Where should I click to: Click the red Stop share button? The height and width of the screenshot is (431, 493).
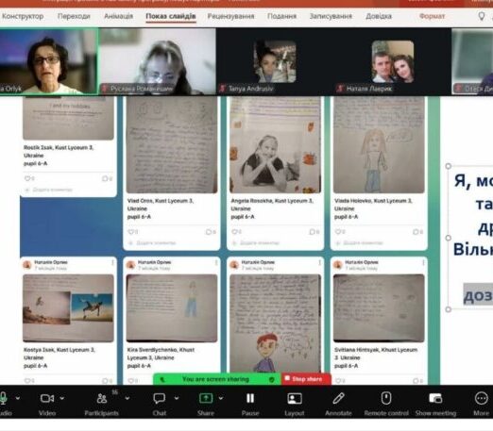click(x=306, y=379)
